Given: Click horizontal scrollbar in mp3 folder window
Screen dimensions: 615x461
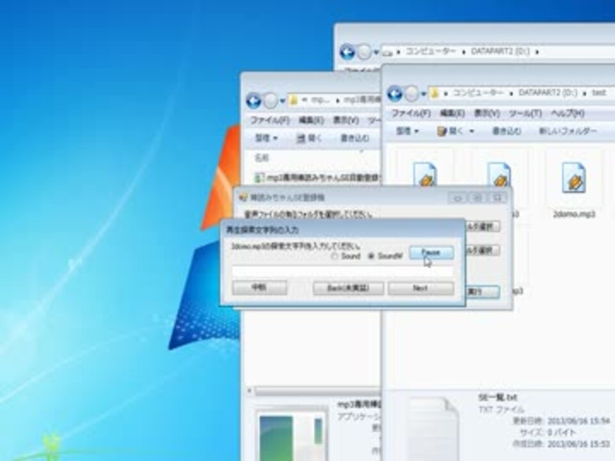Looking at the screenshot, I should [x=317, y=391].
